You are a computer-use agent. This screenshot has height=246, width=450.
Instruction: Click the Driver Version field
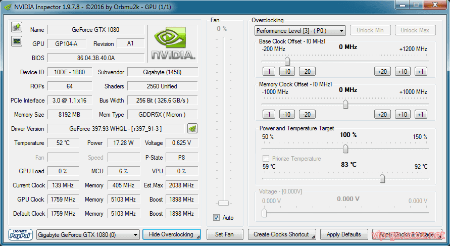tap(116, 129)
